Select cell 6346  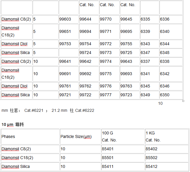coord(171,86)
